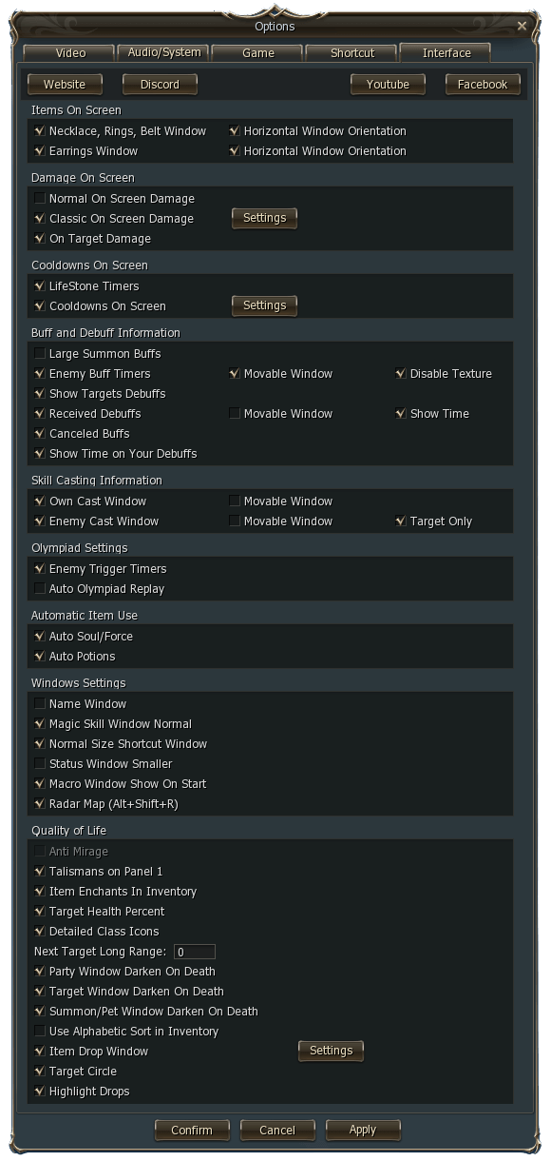Open Item Drop Window Settings button
The width and height of the screenshot is (551, 1161).
pos(331,1052)
